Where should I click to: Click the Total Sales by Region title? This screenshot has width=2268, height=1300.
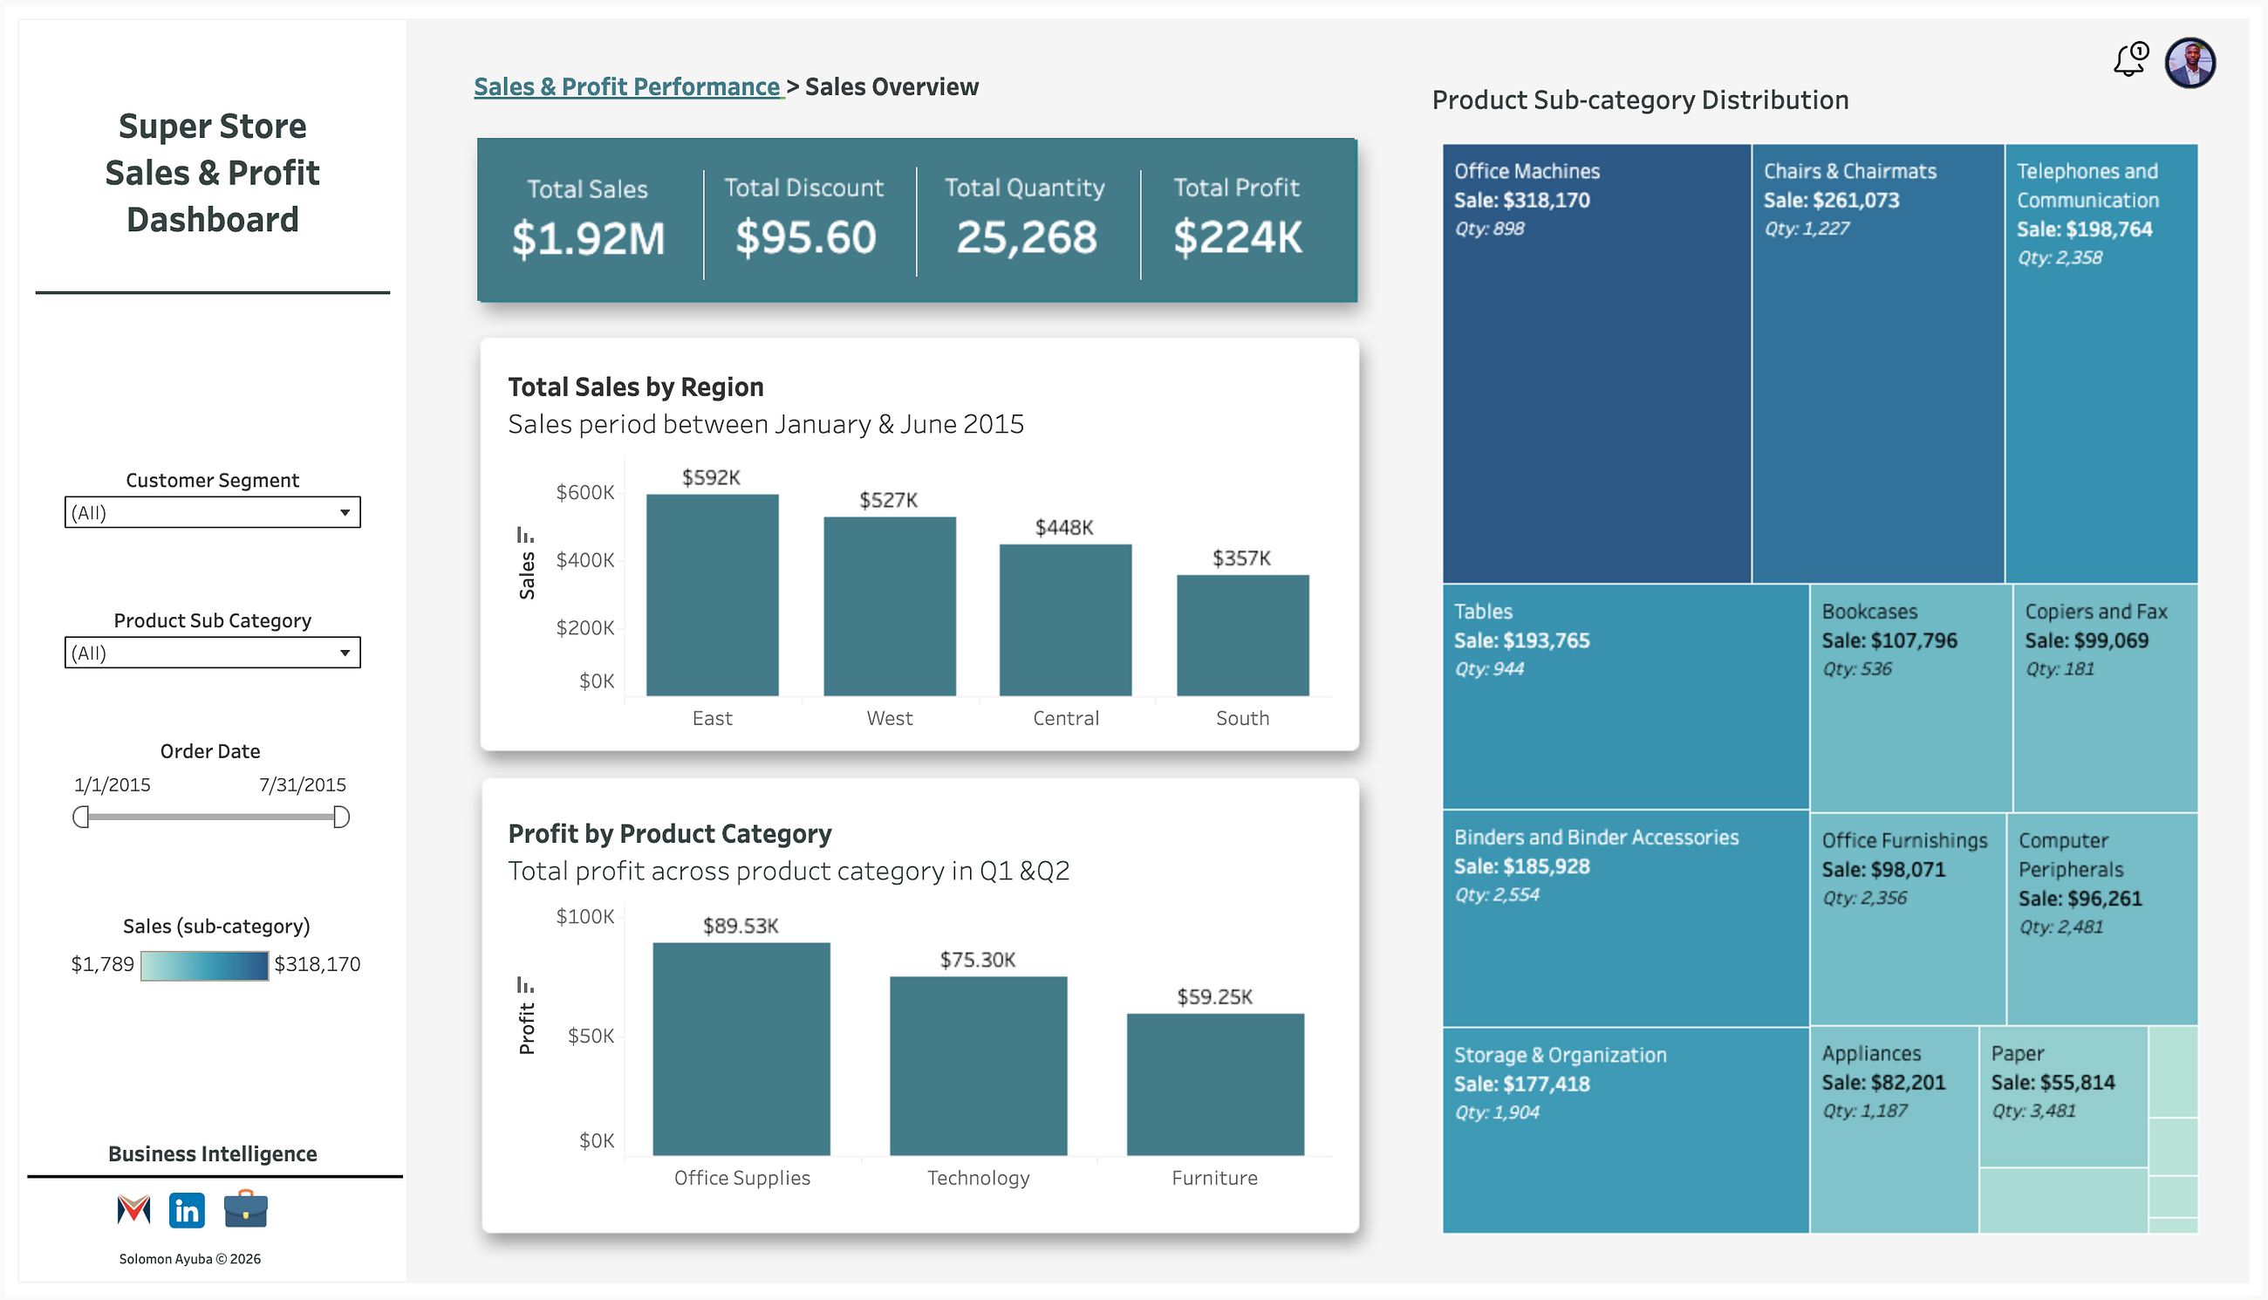[636, 387]
